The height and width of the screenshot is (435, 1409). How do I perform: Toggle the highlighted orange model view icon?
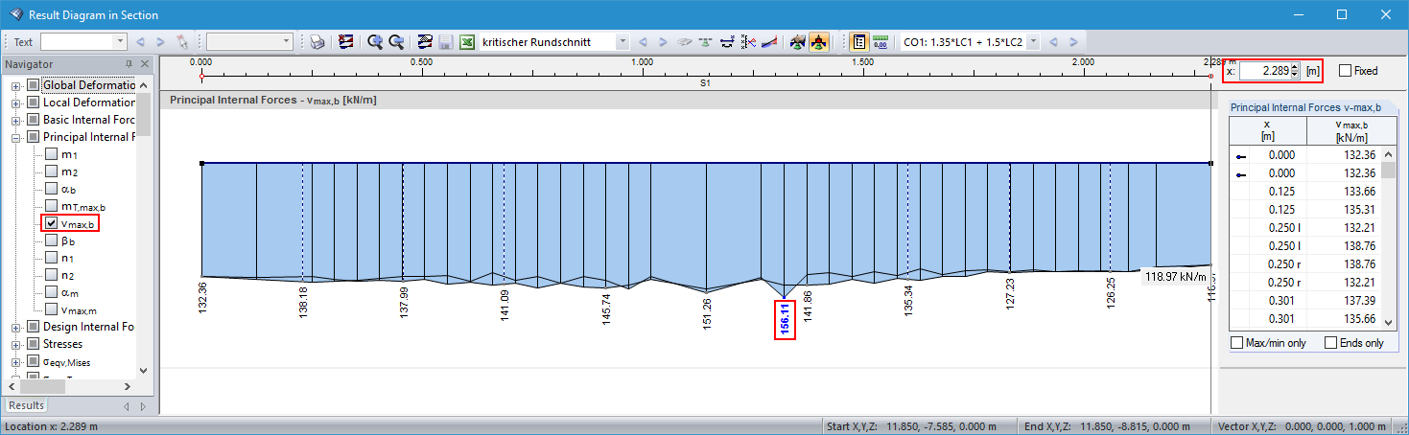click(819, 42)
